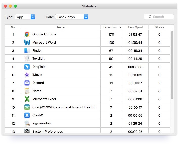Select the Discord name text
This screenshot has height=147, width=179.
coord(38,83)
